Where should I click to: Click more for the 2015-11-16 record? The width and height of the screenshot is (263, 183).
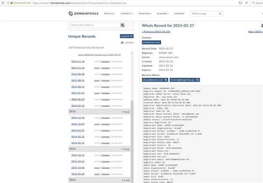pos(97,68)
